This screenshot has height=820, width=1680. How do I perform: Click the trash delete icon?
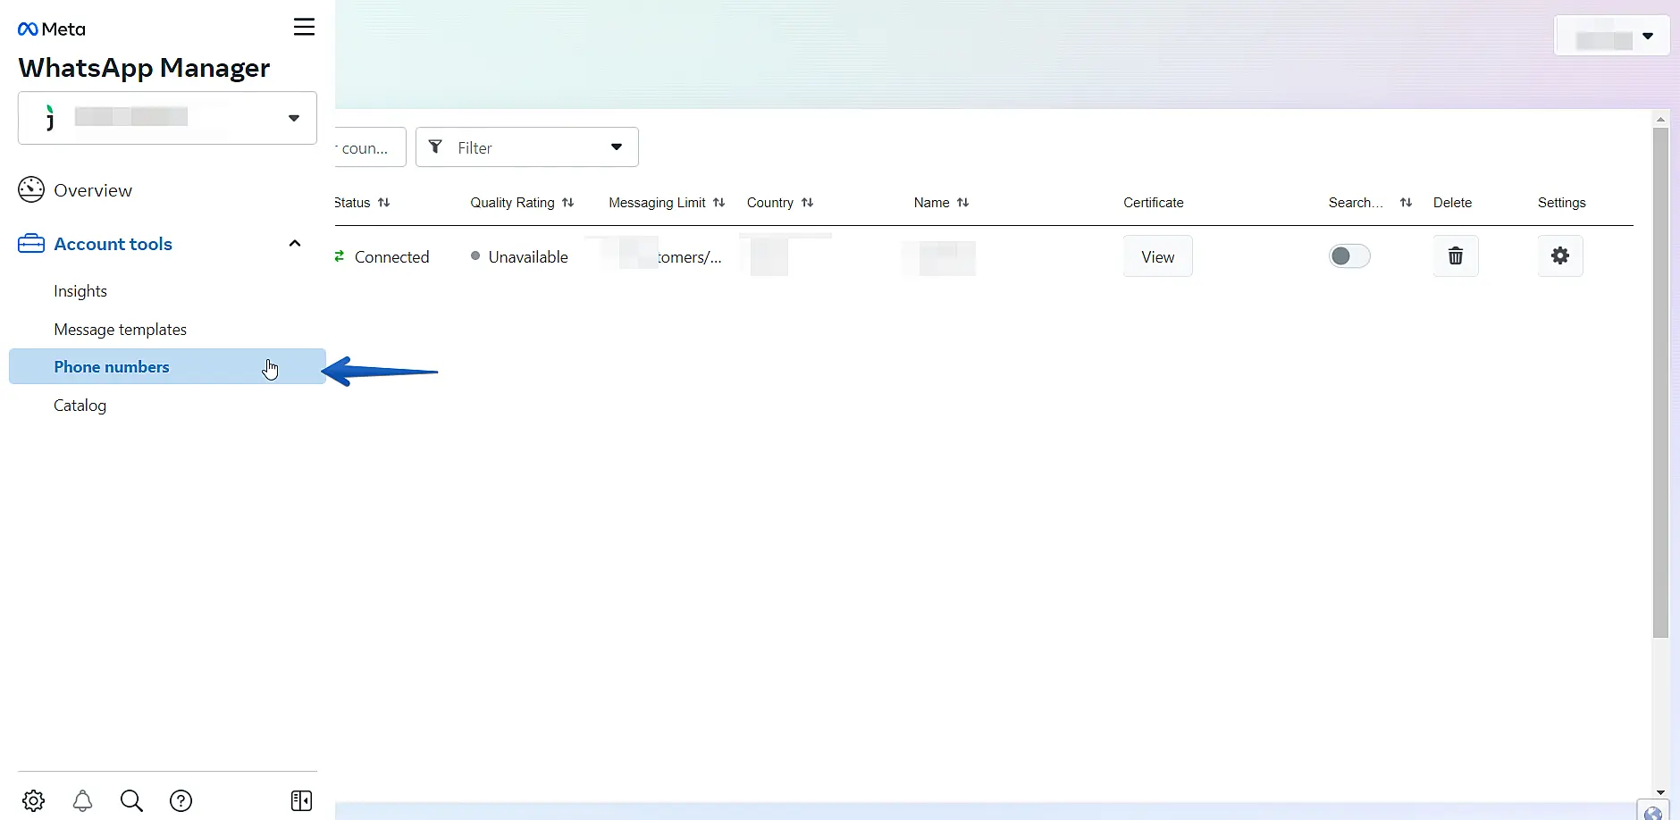pyautogui.click(x=1455, y=256)
